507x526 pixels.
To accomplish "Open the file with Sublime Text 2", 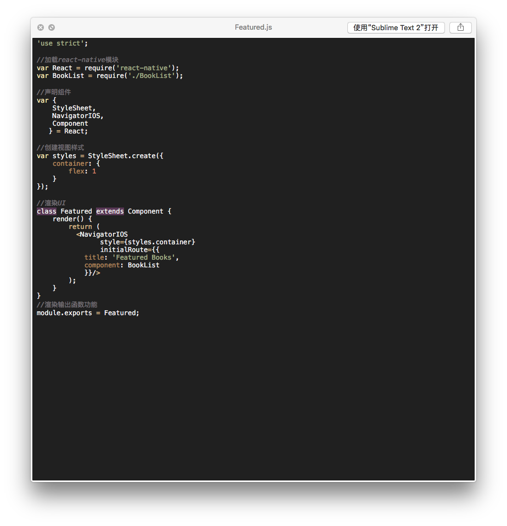I will [396, 27].
